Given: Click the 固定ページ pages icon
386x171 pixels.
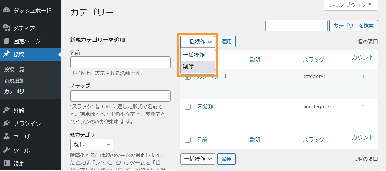Looking at the screenshot, I should pyautogui.click(x=7, y=41).
